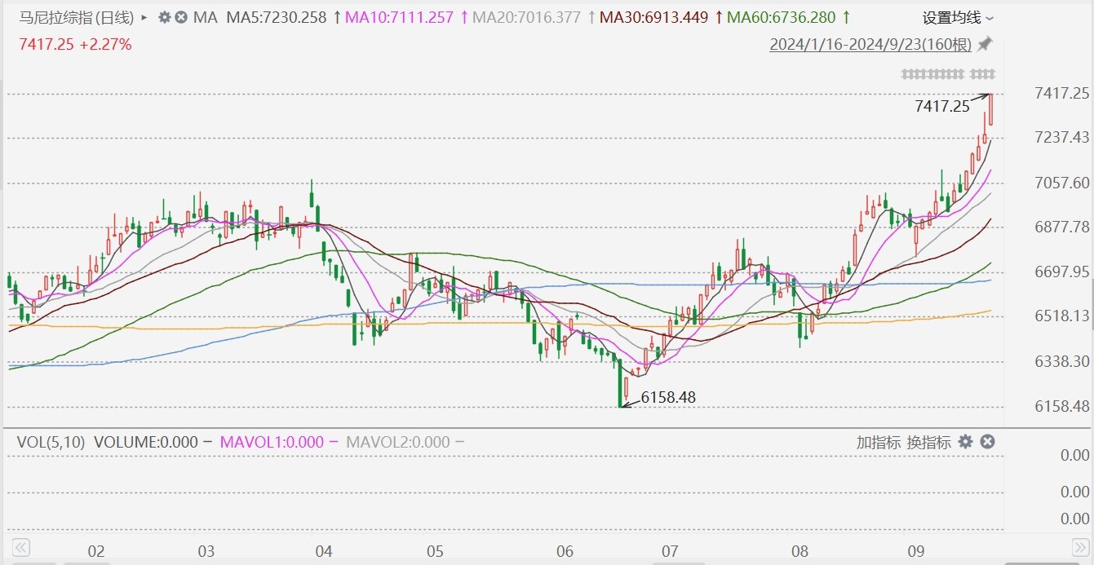Click the 6518.13 price axis label
The image size is (1094, 565).
coord(1061,316)
